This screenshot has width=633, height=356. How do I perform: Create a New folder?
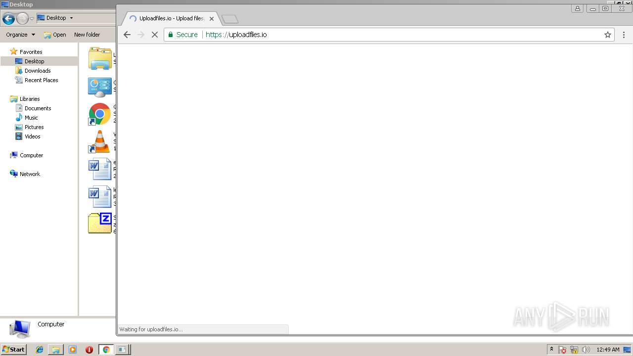87,35
